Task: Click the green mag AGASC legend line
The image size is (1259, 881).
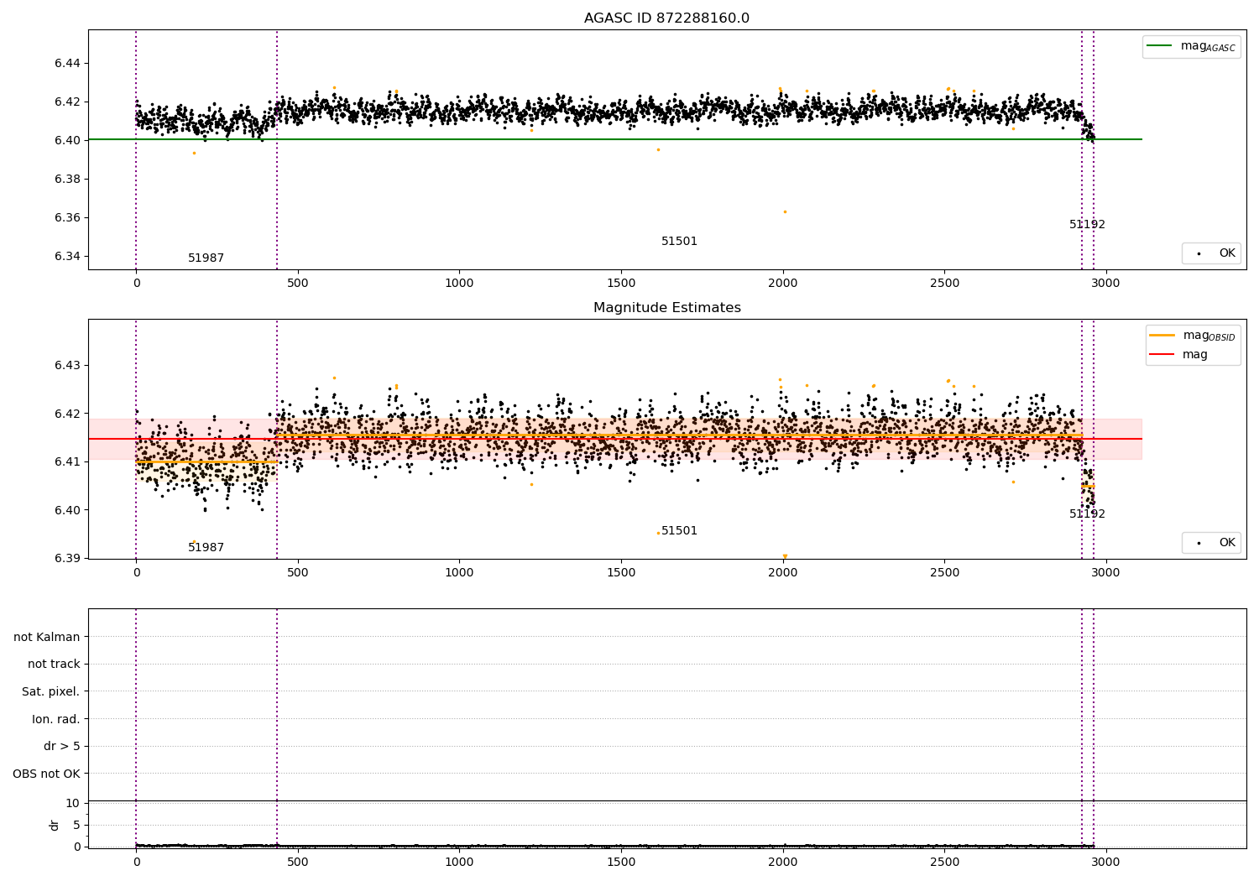Action: point(1160,46)
